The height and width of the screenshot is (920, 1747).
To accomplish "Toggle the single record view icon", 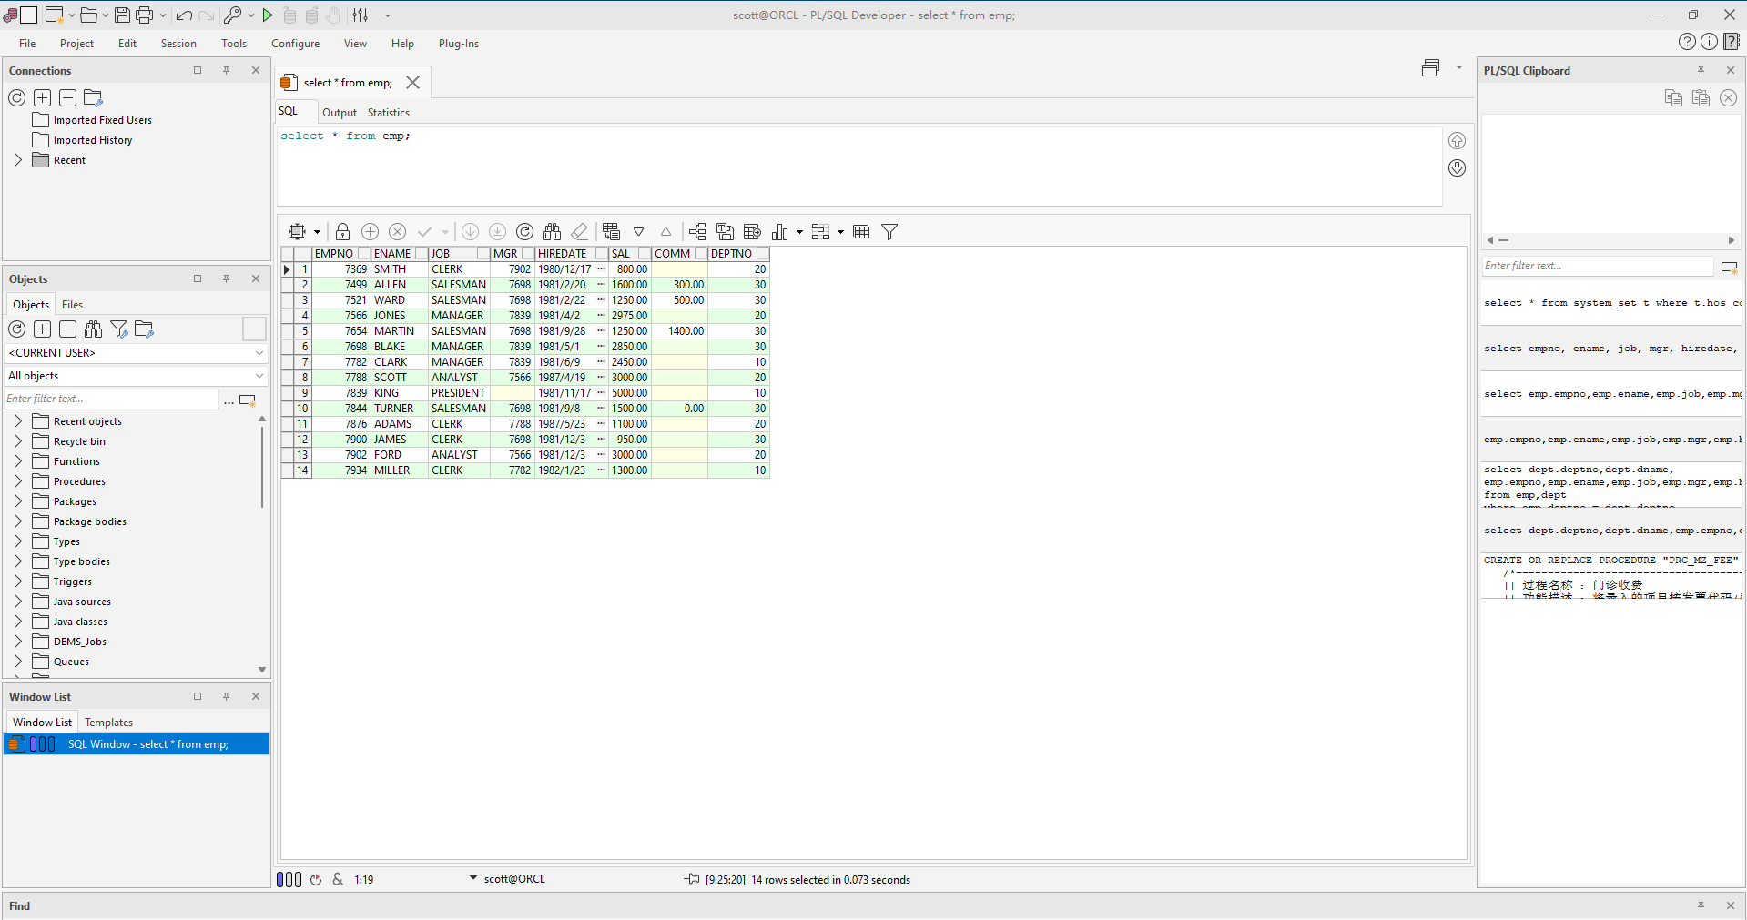I will [x=611, y=232].
